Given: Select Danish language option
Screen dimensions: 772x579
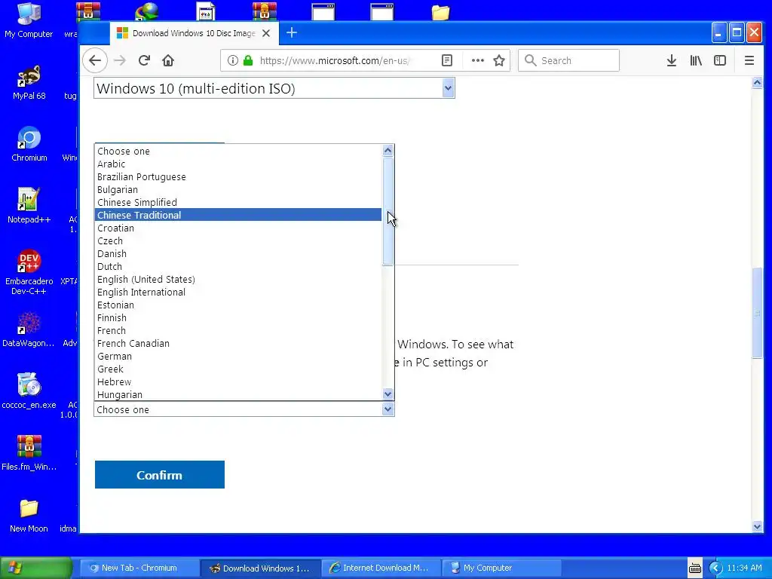Looking at the screenshot, I should [x=237, y=253].
